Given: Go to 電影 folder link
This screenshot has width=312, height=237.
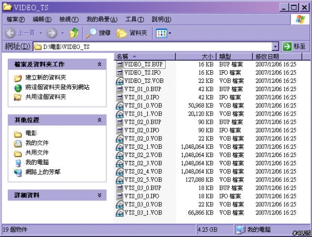Looking at the screenshot, I should (x=31, y=133).
